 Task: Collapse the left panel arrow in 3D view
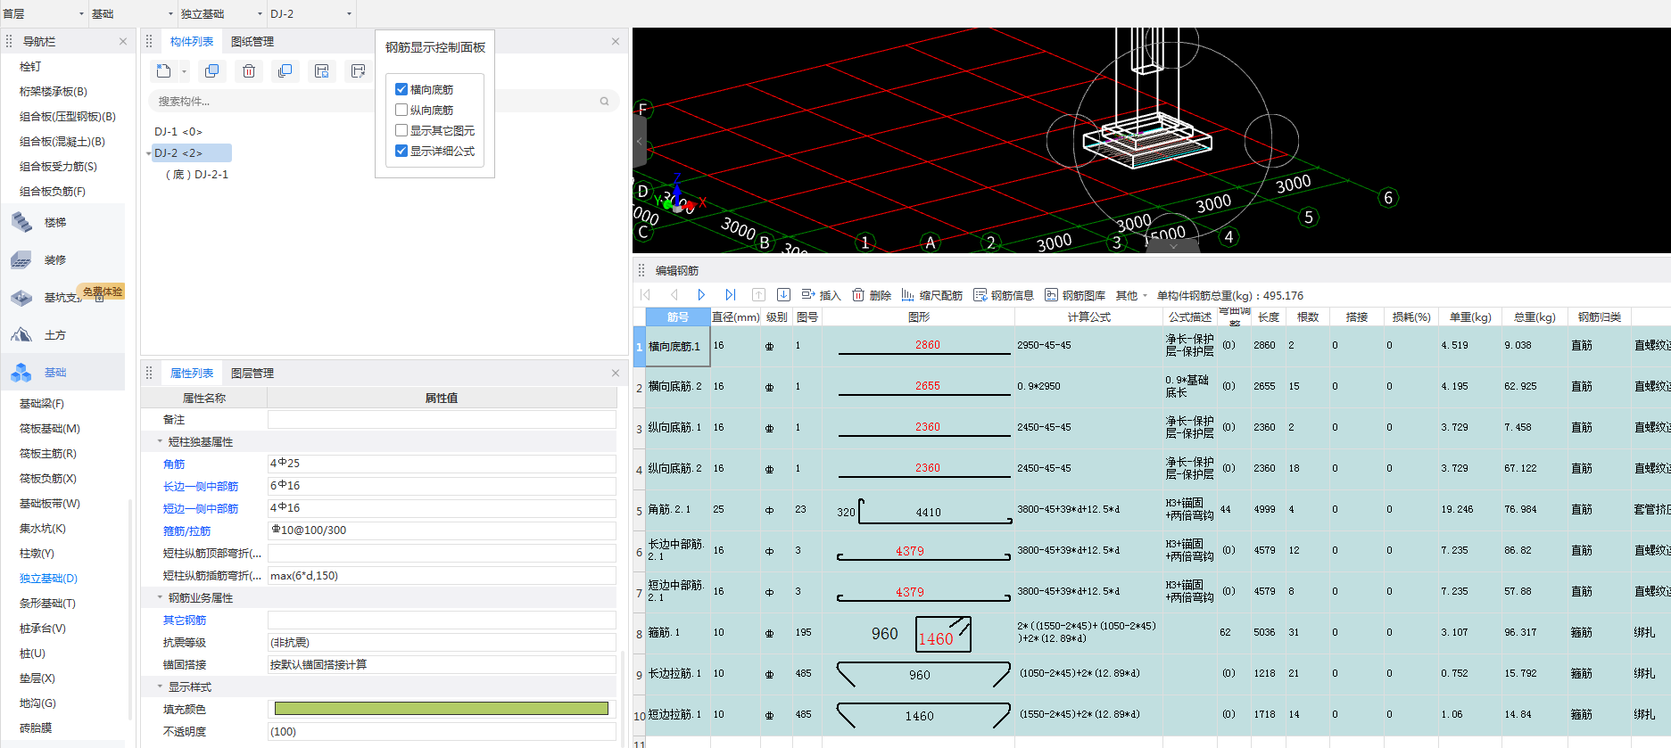[x=639, y=141]
